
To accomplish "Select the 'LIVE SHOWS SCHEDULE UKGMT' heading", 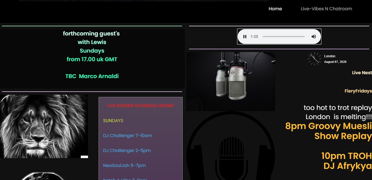I will (140, 105).
